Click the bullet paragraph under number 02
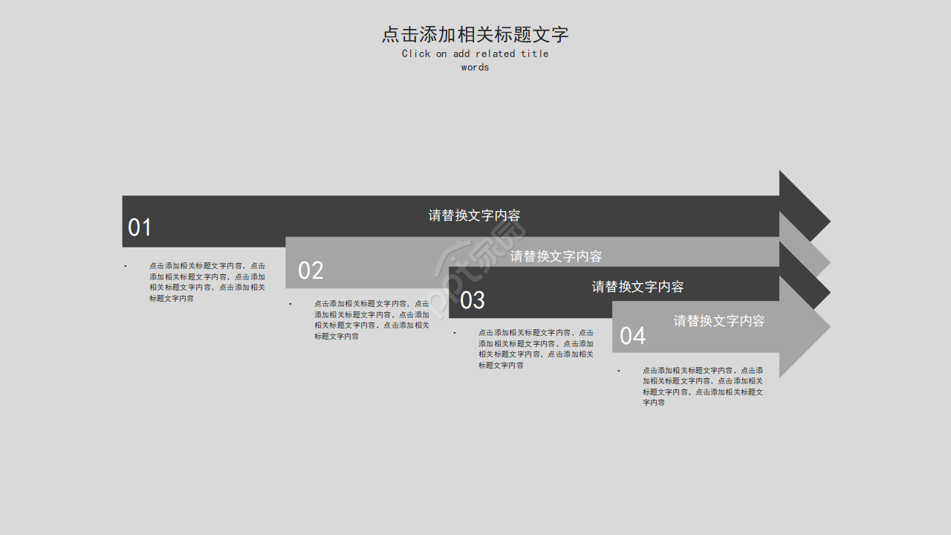The height and width of the screenshot is (535, 951). pos(371,320)
